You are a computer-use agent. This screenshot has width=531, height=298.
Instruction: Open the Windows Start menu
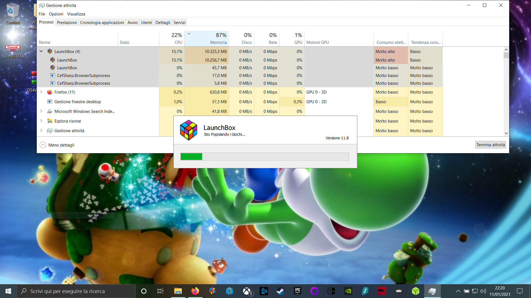tap(8, 291)
